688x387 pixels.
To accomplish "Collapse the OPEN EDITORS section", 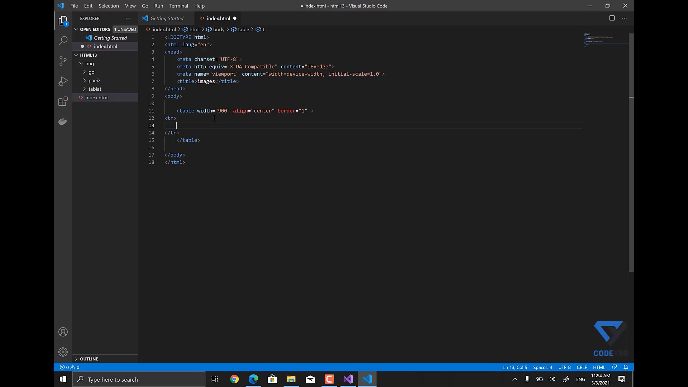I will (x=95, y=29).
